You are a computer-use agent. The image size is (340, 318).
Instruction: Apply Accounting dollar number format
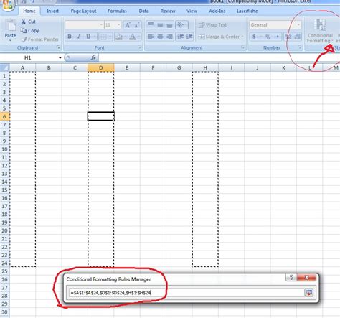tap(254, 37)
